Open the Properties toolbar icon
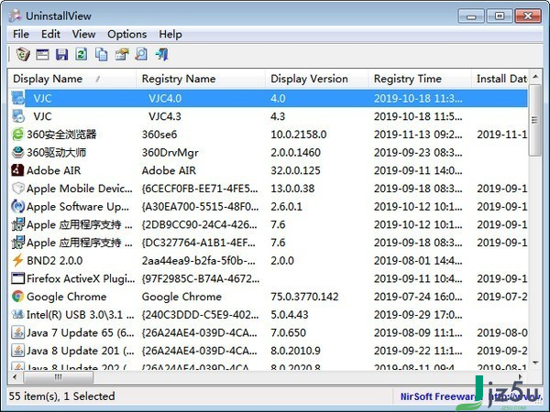 coord(42,54)
